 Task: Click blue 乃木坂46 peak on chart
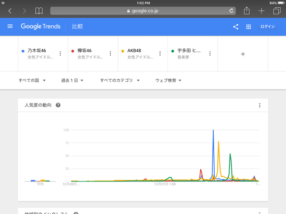213,131
